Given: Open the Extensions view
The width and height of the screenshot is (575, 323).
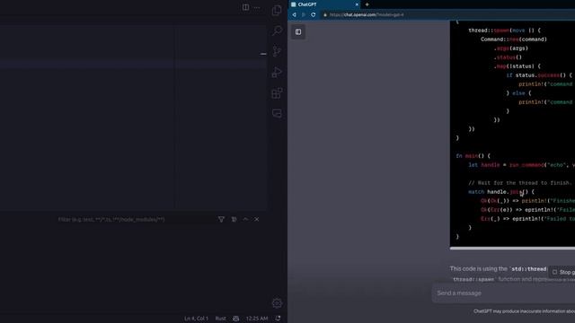Looking at the screenshot, I should [277, 93].
